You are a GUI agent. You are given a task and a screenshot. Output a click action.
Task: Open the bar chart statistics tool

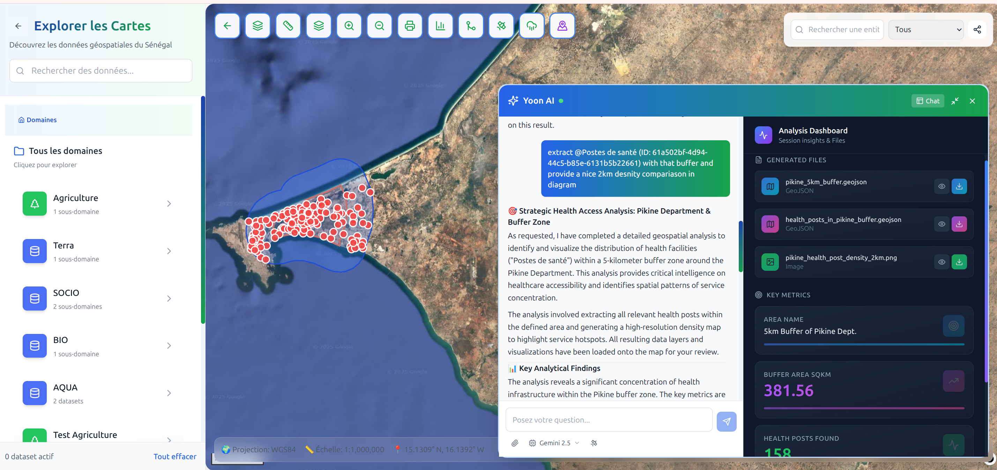pyautogui.click(x=440, y=26)
